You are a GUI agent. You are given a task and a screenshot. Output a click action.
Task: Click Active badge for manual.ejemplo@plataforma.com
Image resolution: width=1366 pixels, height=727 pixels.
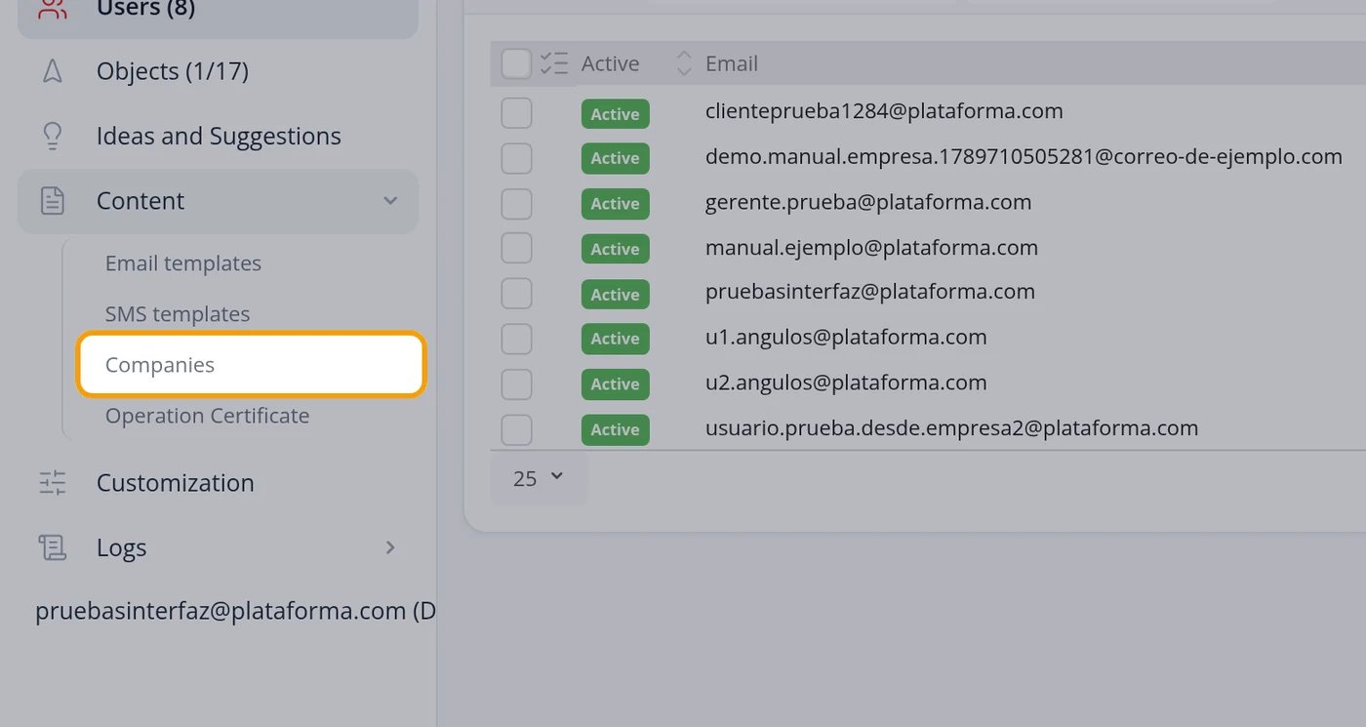pyautogui.click(x=616, y=249)
